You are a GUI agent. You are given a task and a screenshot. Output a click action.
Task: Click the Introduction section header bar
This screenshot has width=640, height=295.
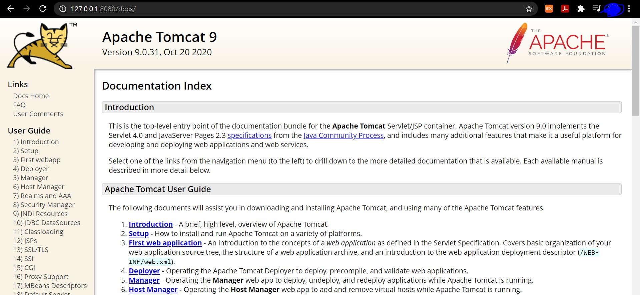[362, 107]
